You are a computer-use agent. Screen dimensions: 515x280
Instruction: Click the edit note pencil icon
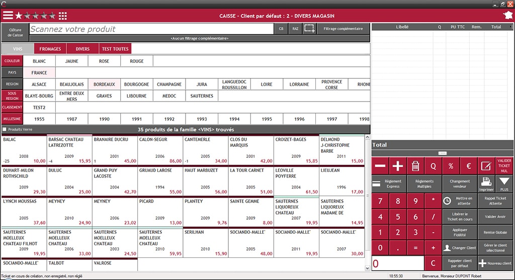486,166
